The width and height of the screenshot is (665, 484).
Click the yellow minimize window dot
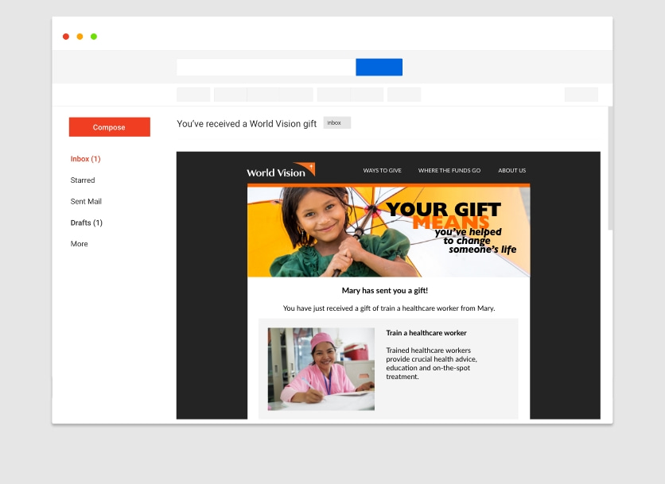[x=80, y=37]
